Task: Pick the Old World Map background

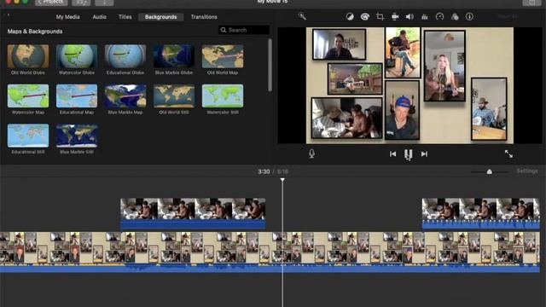Action: coord(223,56)
